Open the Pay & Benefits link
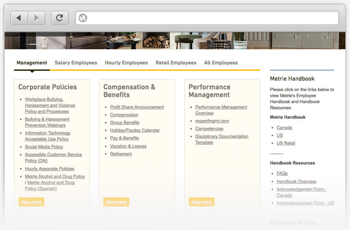The width and height of the screenshot is (350, 230). point(124,138)
